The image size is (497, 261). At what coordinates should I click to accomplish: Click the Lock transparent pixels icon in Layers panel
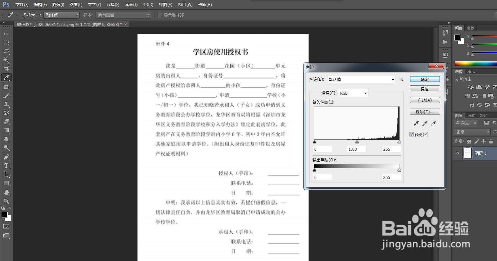click(468, 141)
